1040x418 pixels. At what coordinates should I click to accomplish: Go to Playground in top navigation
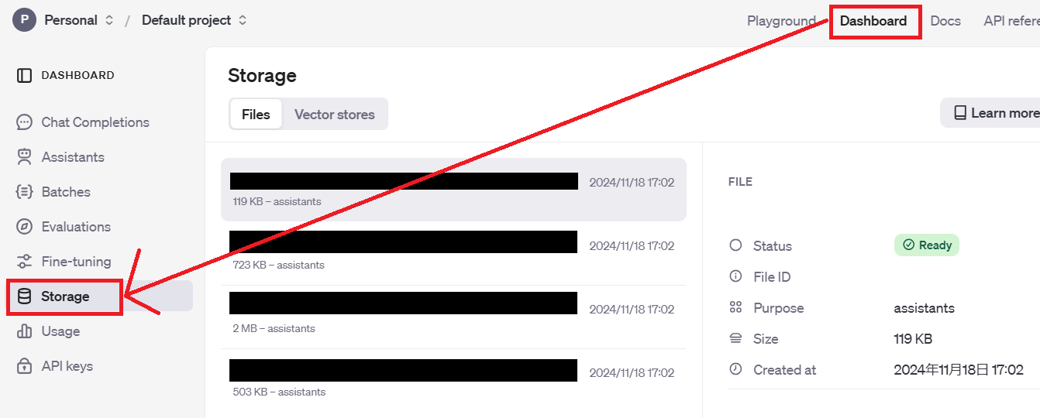[x=781, y=21]
